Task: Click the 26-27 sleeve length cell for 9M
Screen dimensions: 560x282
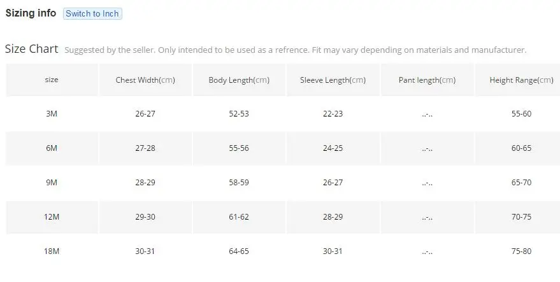Action: (x=333, y=183)
